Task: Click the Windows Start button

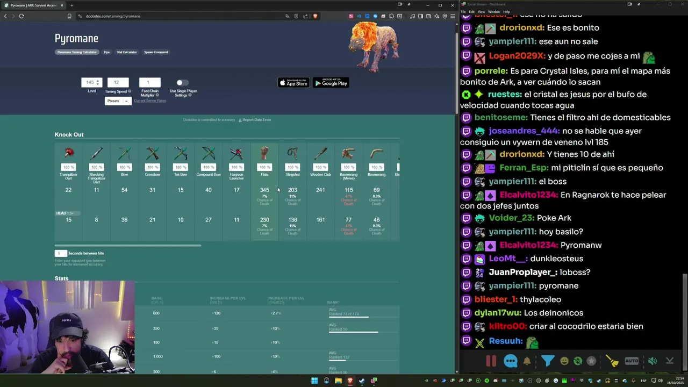Action: pos(314,381)
